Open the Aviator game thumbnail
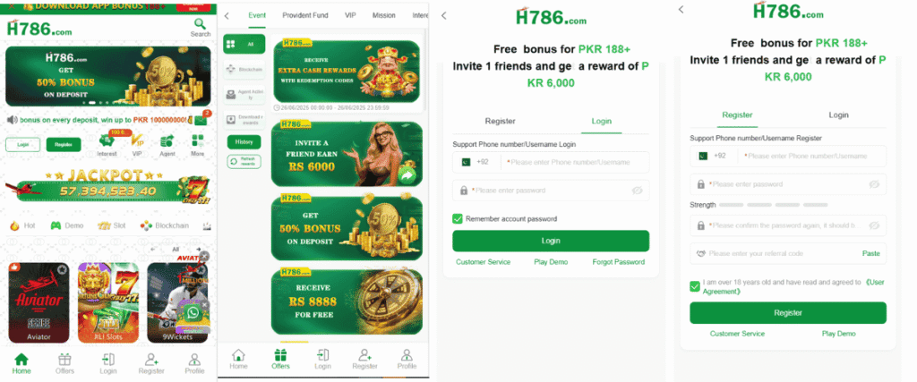The image size is (917, 382). 39,302
